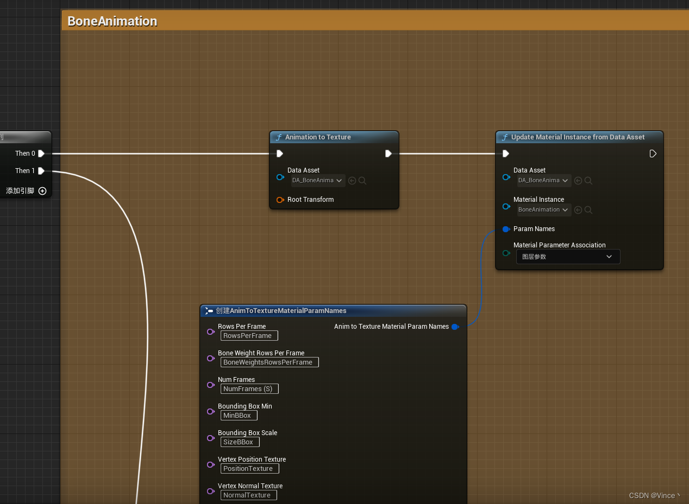Viewport: 689px width, 504px height.
Task: Browse to asset magnifier beside Update node's DA_BoneAnima
Action: (588, 181)
